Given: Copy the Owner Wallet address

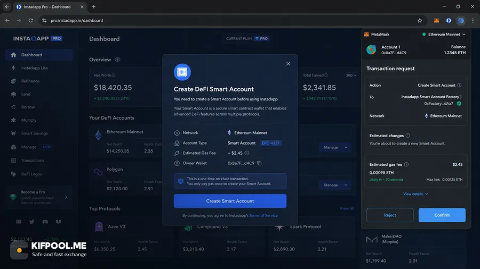Looking at the screenshot, I should [x=259, y=163].
